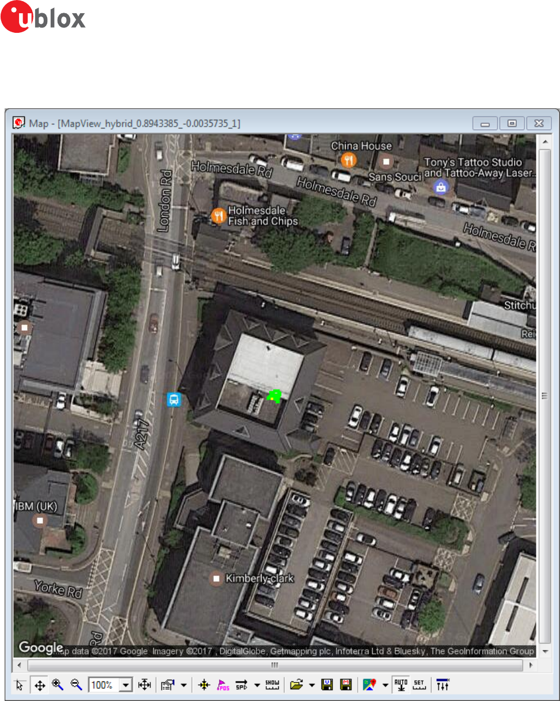
Task: Click the blue U save disk icon
Action: point(327,685)
